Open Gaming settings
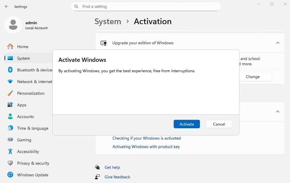Viewport: 290px width, 183px height. (x=24, y=140)
